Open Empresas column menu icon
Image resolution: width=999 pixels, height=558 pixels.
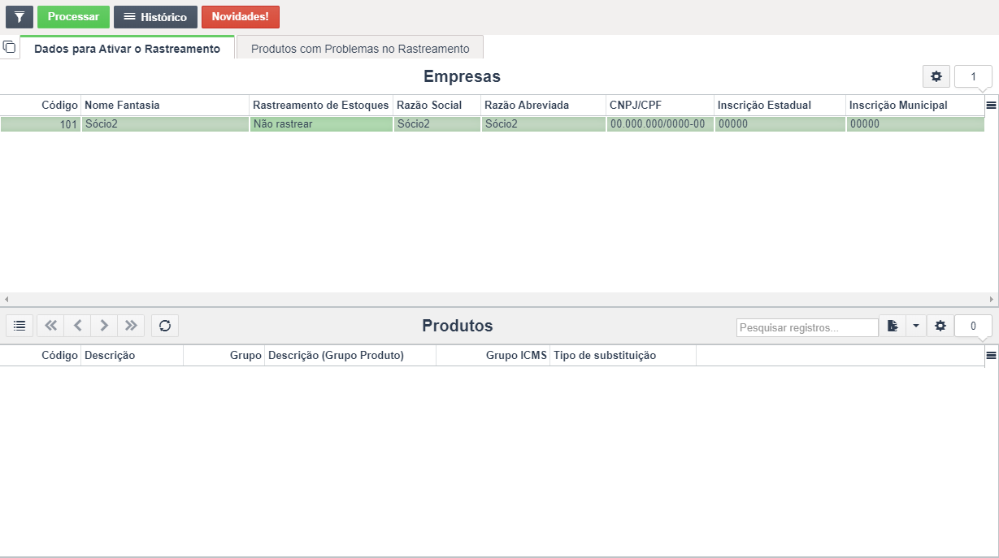tap(991, 105)
